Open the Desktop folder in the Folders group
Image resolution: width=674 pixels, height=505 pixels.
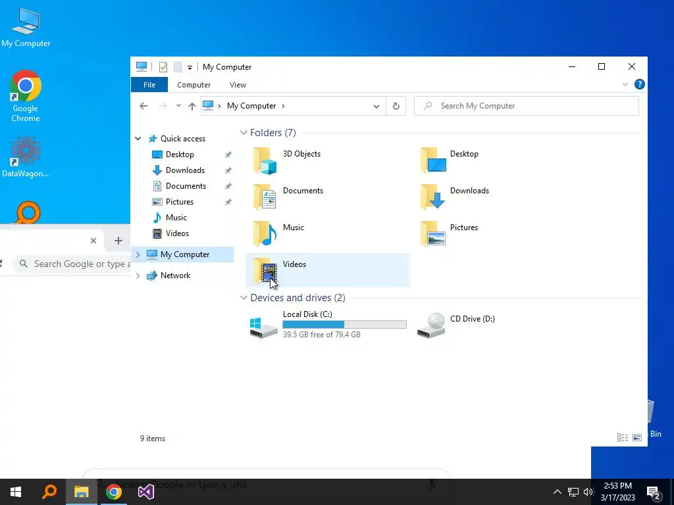click(433, 160)
